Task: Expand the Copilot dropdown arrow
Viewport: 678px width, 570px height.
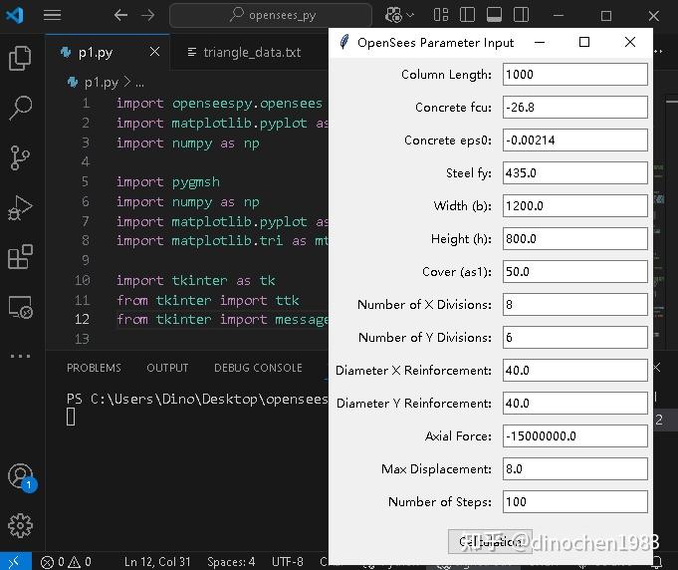Action: click(412, 15)
